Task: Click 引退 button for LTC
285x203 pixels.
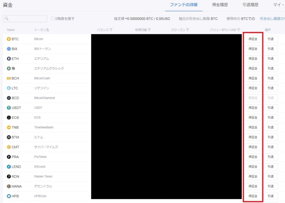Action: 271,88
